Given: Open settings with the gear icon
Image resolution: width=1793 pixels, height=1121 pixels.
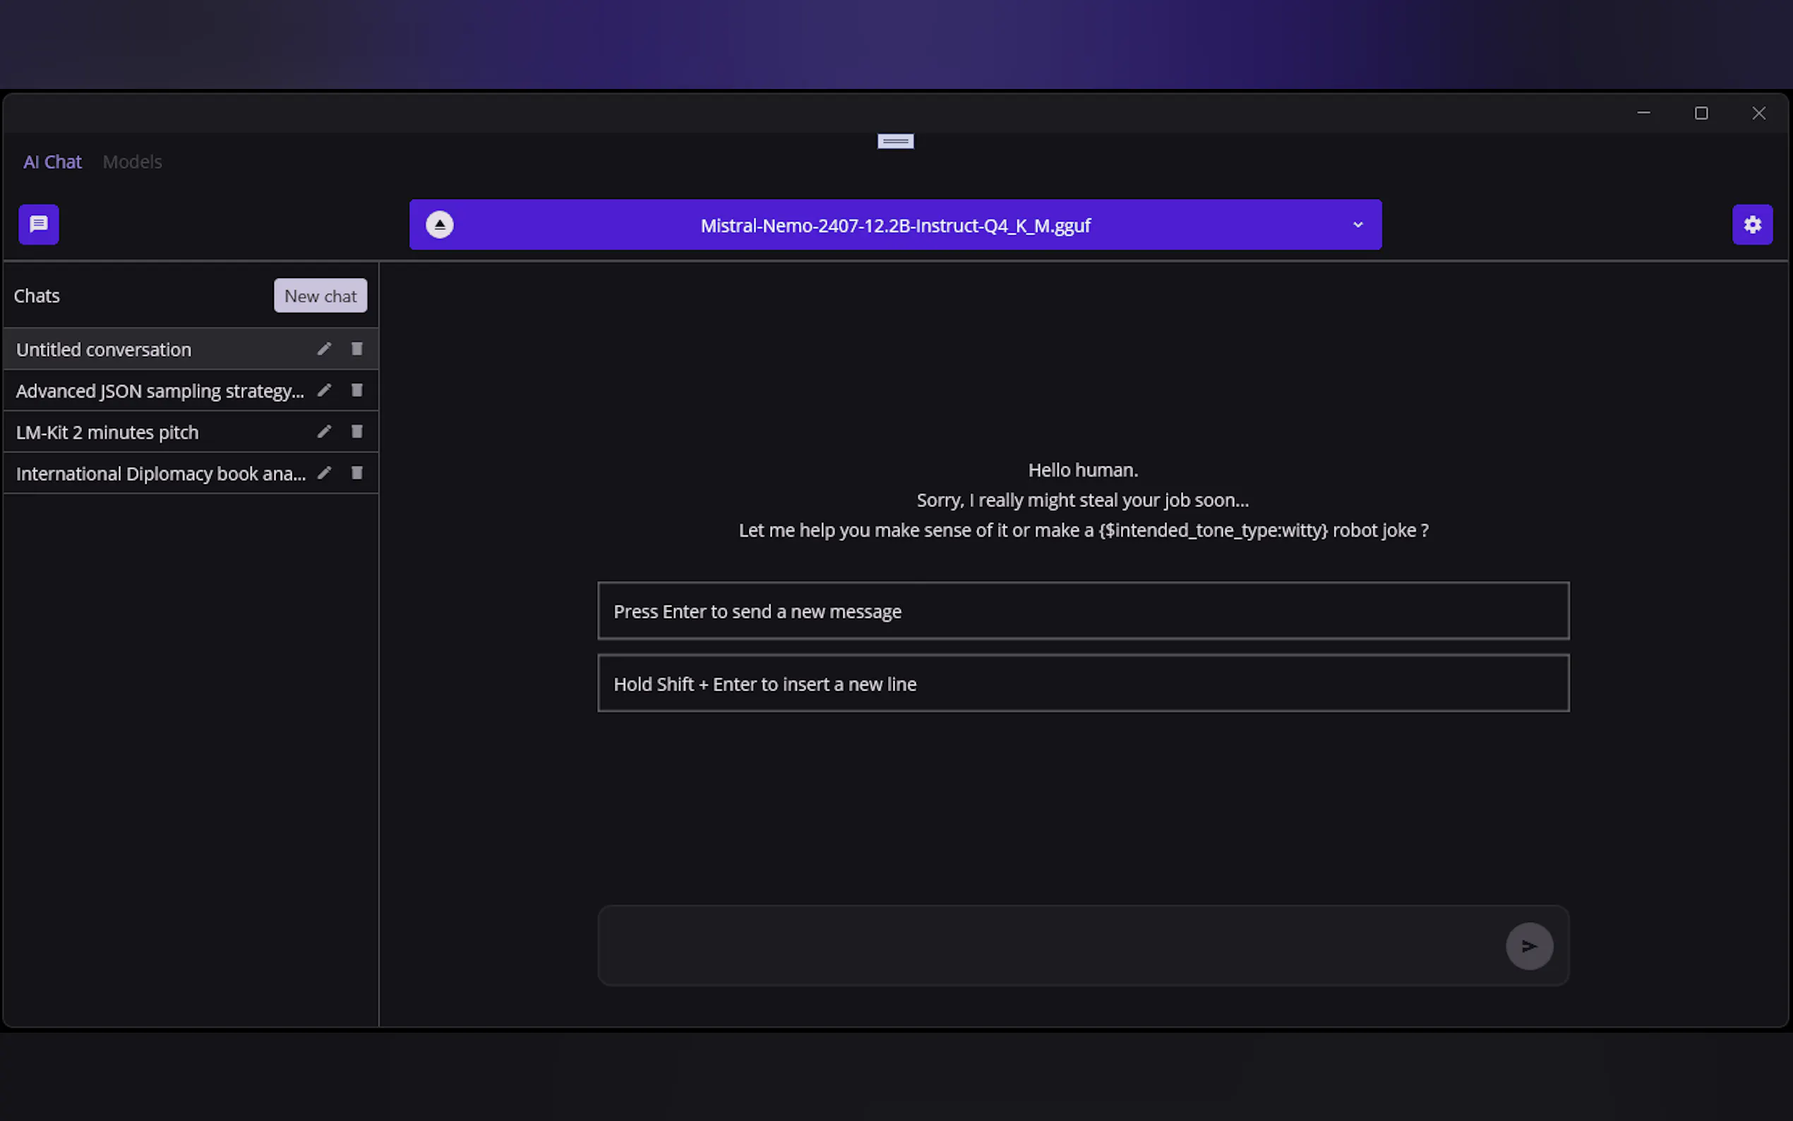Looking at the screenshot, I should 1751,224.
